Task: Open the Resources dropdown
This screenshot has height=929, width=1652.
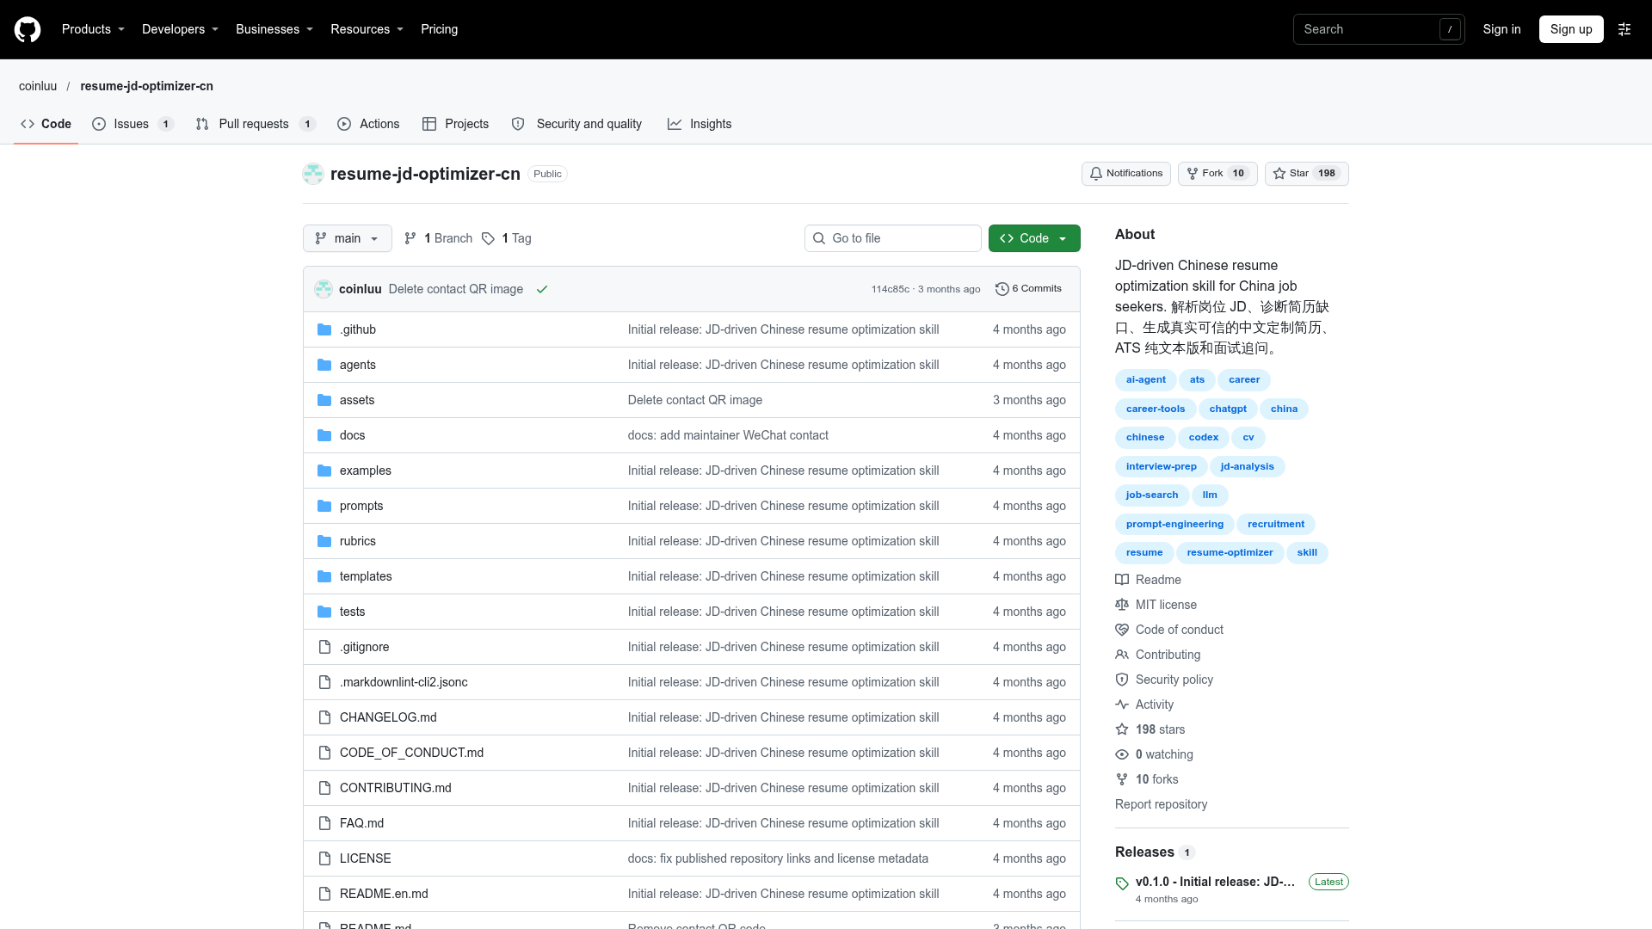Action: tap(367, 29)
